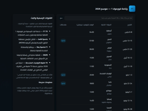Click the Sprint badge in the الولايات المتحدة row
This screenshot has width=148, height=111.
click(63, 75)
